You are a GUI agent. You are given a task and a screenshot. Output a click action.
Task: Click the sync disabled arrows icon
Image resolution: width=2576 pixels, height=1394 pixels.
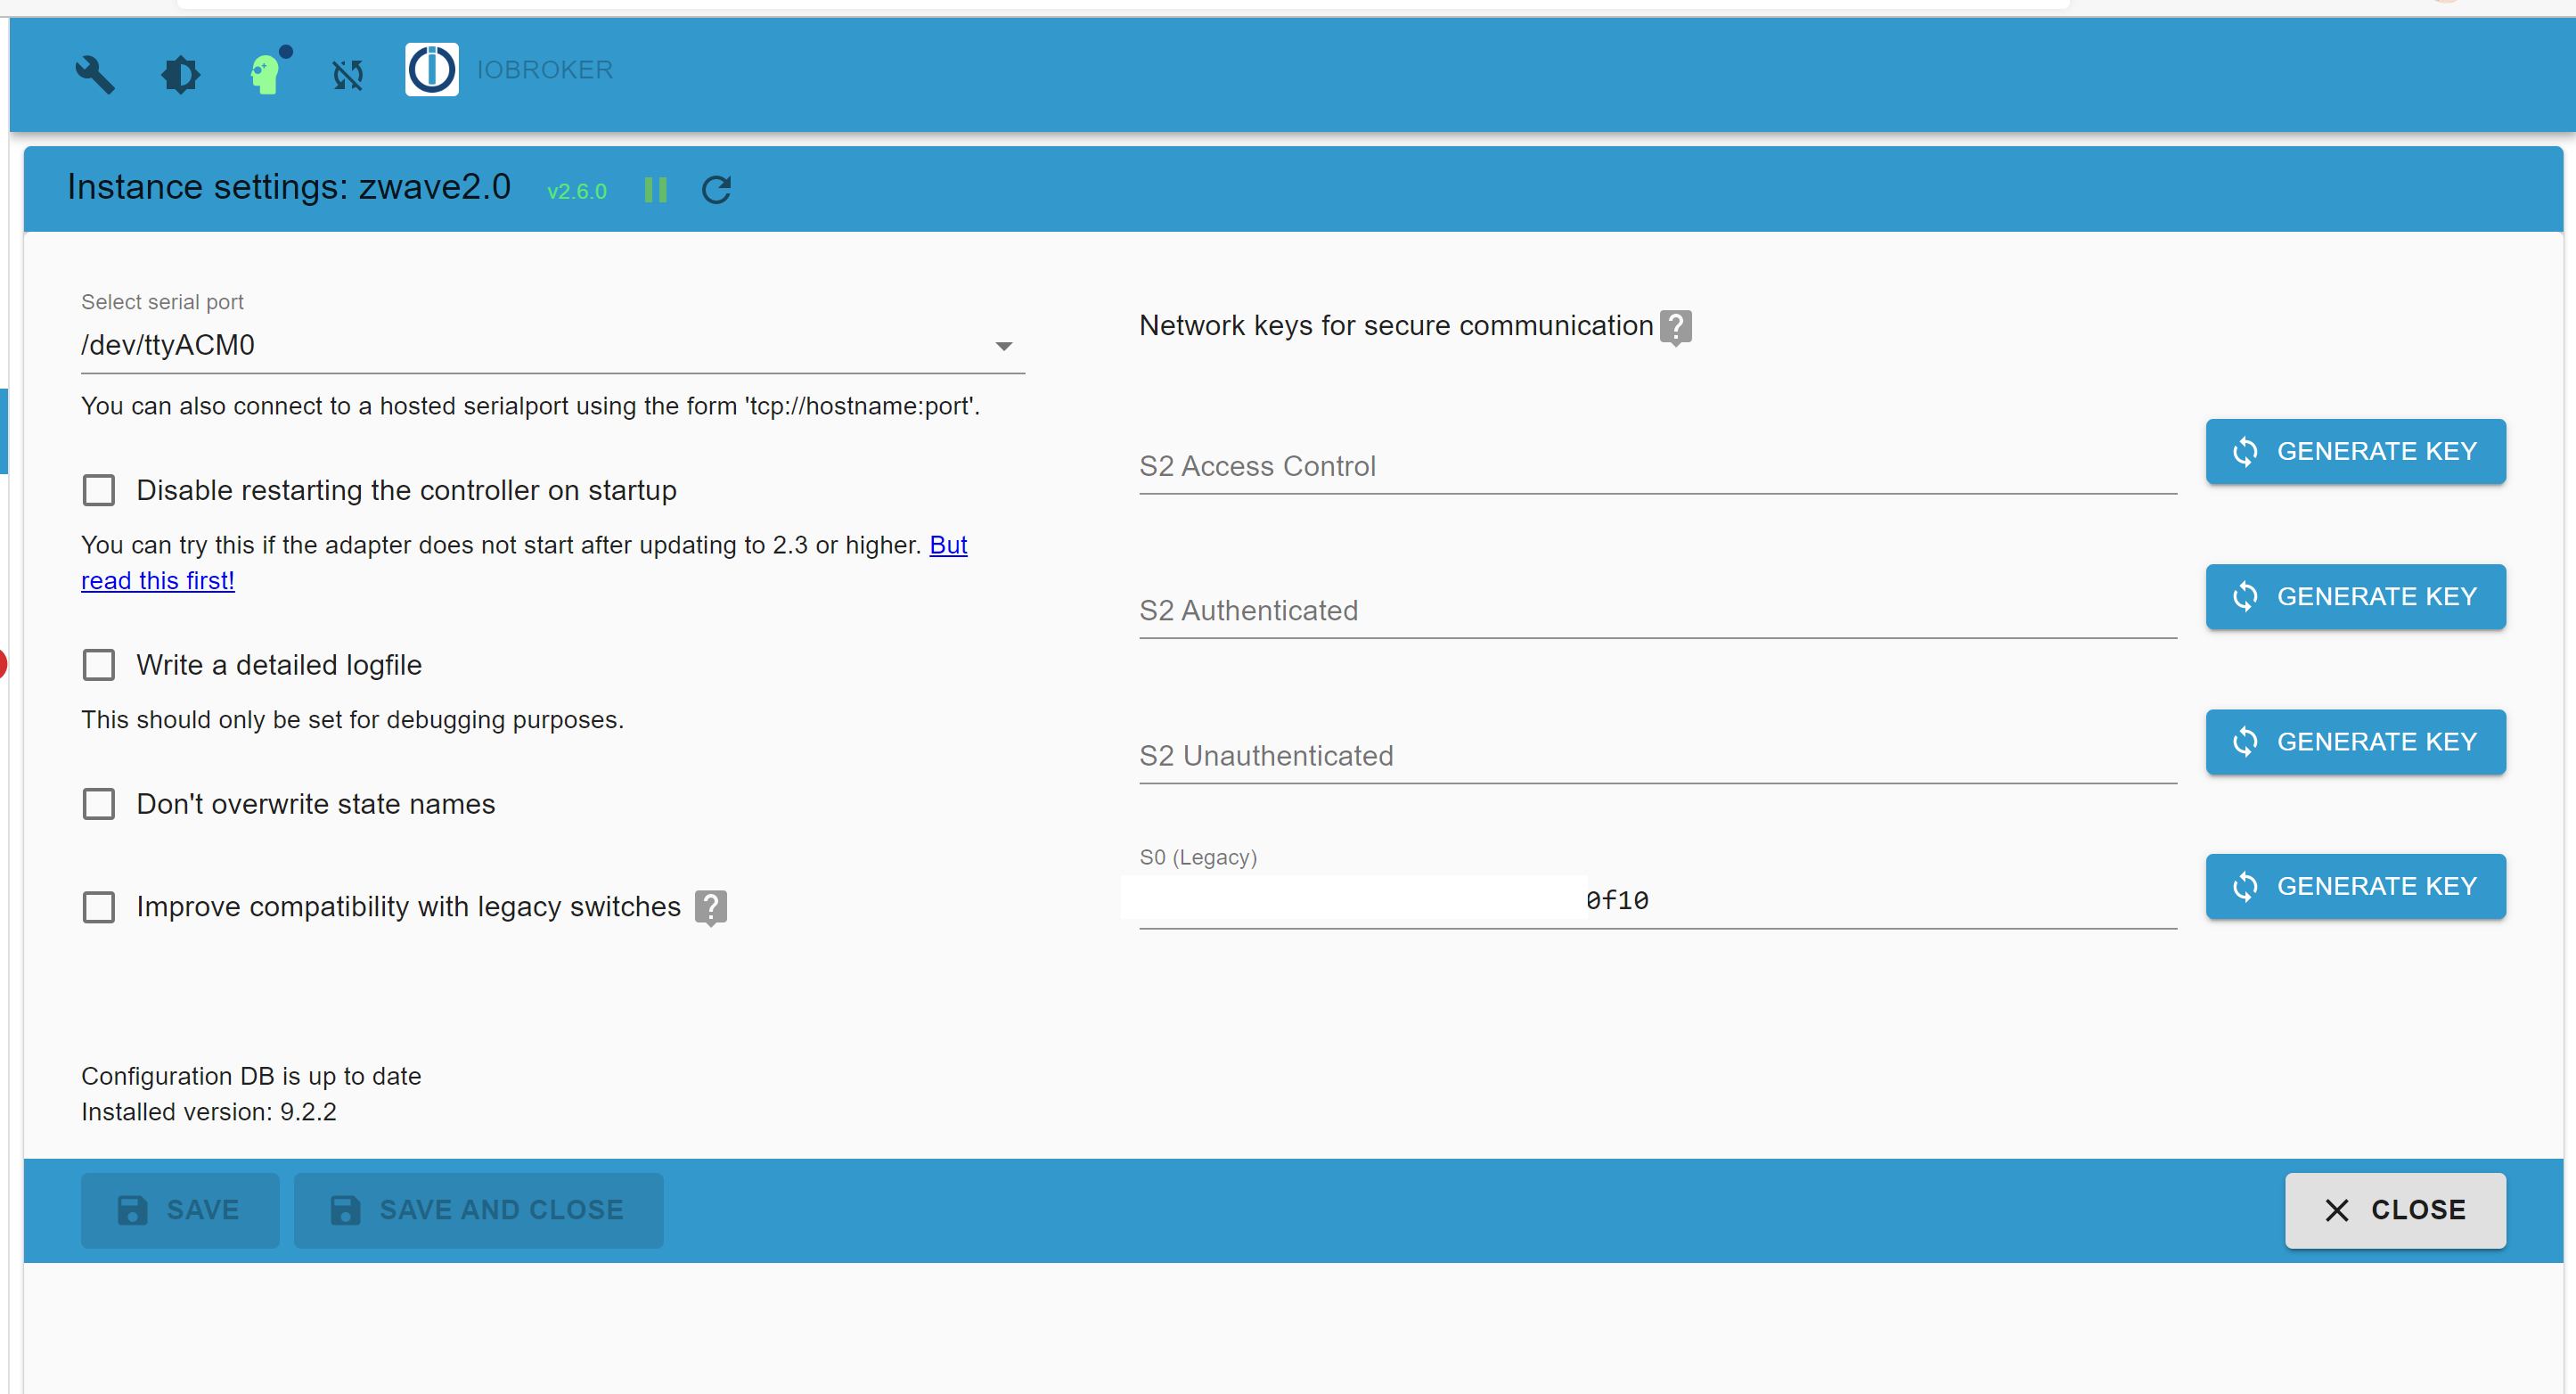[x=348, y=73]
